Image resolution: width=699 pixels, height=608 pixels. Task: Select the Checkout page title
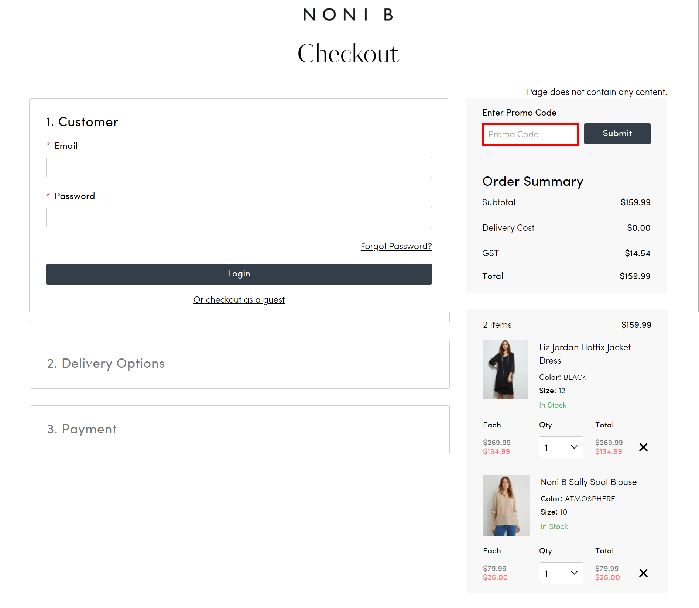point(348,53)
